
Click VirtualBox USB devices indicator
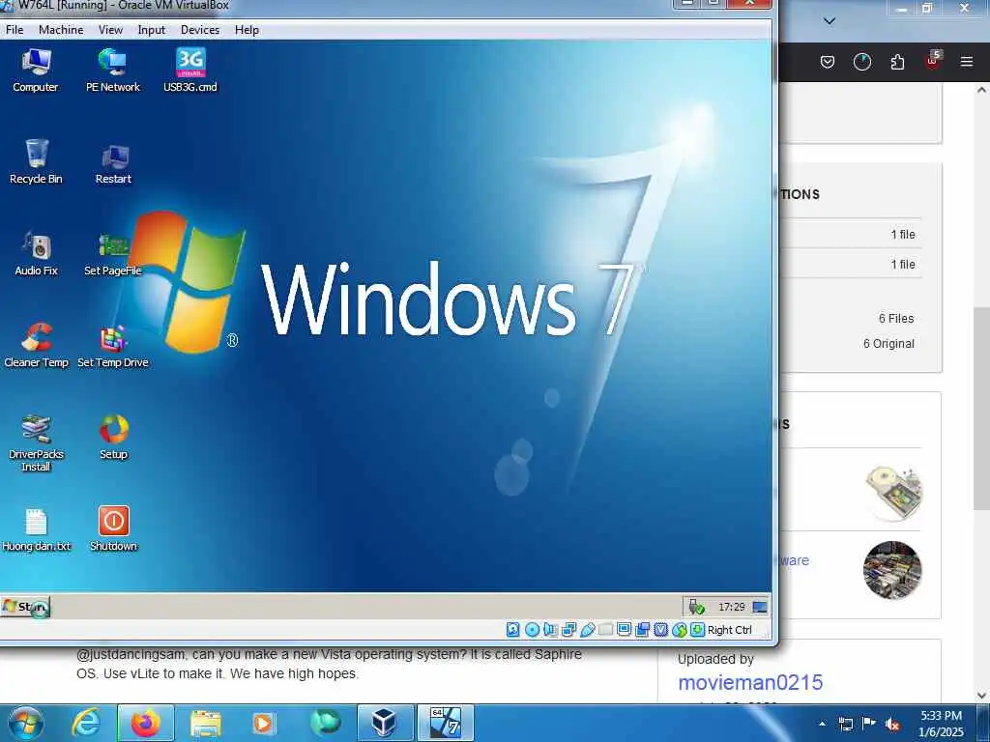[x=587, y=630]
